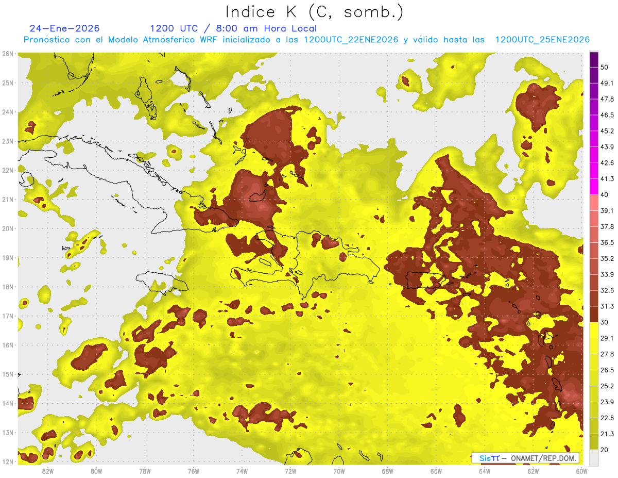Click the latitude axis label "12N"
Viewport: 618px width, 478px height.
click(8, 461)
